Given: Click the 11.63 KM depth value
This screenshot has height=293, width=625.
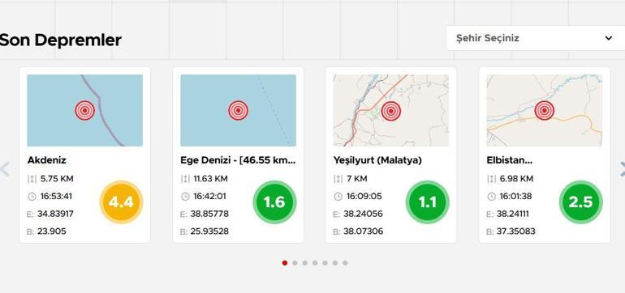Looking at the screenshot, I should (x=210, y=179).
